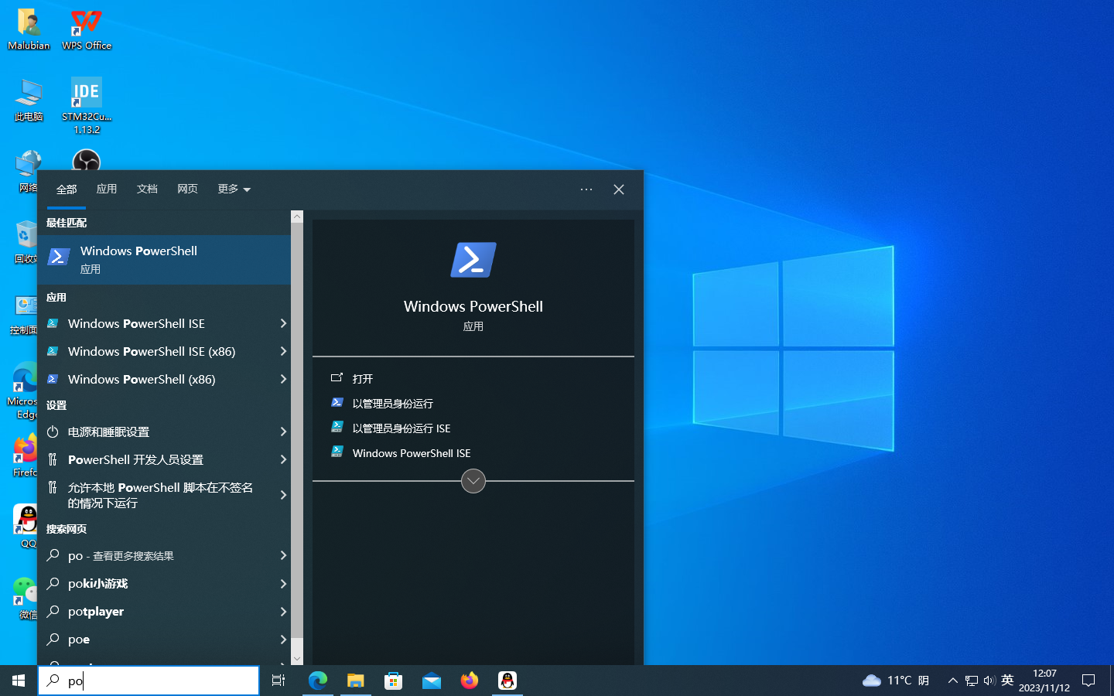Open the 更多 dropdown filter
The height and width of the screenshot is (696, 1114).
coord(234,189)
